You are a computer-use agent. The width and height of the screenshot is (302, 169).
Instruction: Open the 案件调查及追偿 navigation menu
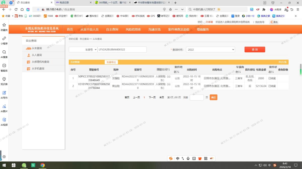179,29
